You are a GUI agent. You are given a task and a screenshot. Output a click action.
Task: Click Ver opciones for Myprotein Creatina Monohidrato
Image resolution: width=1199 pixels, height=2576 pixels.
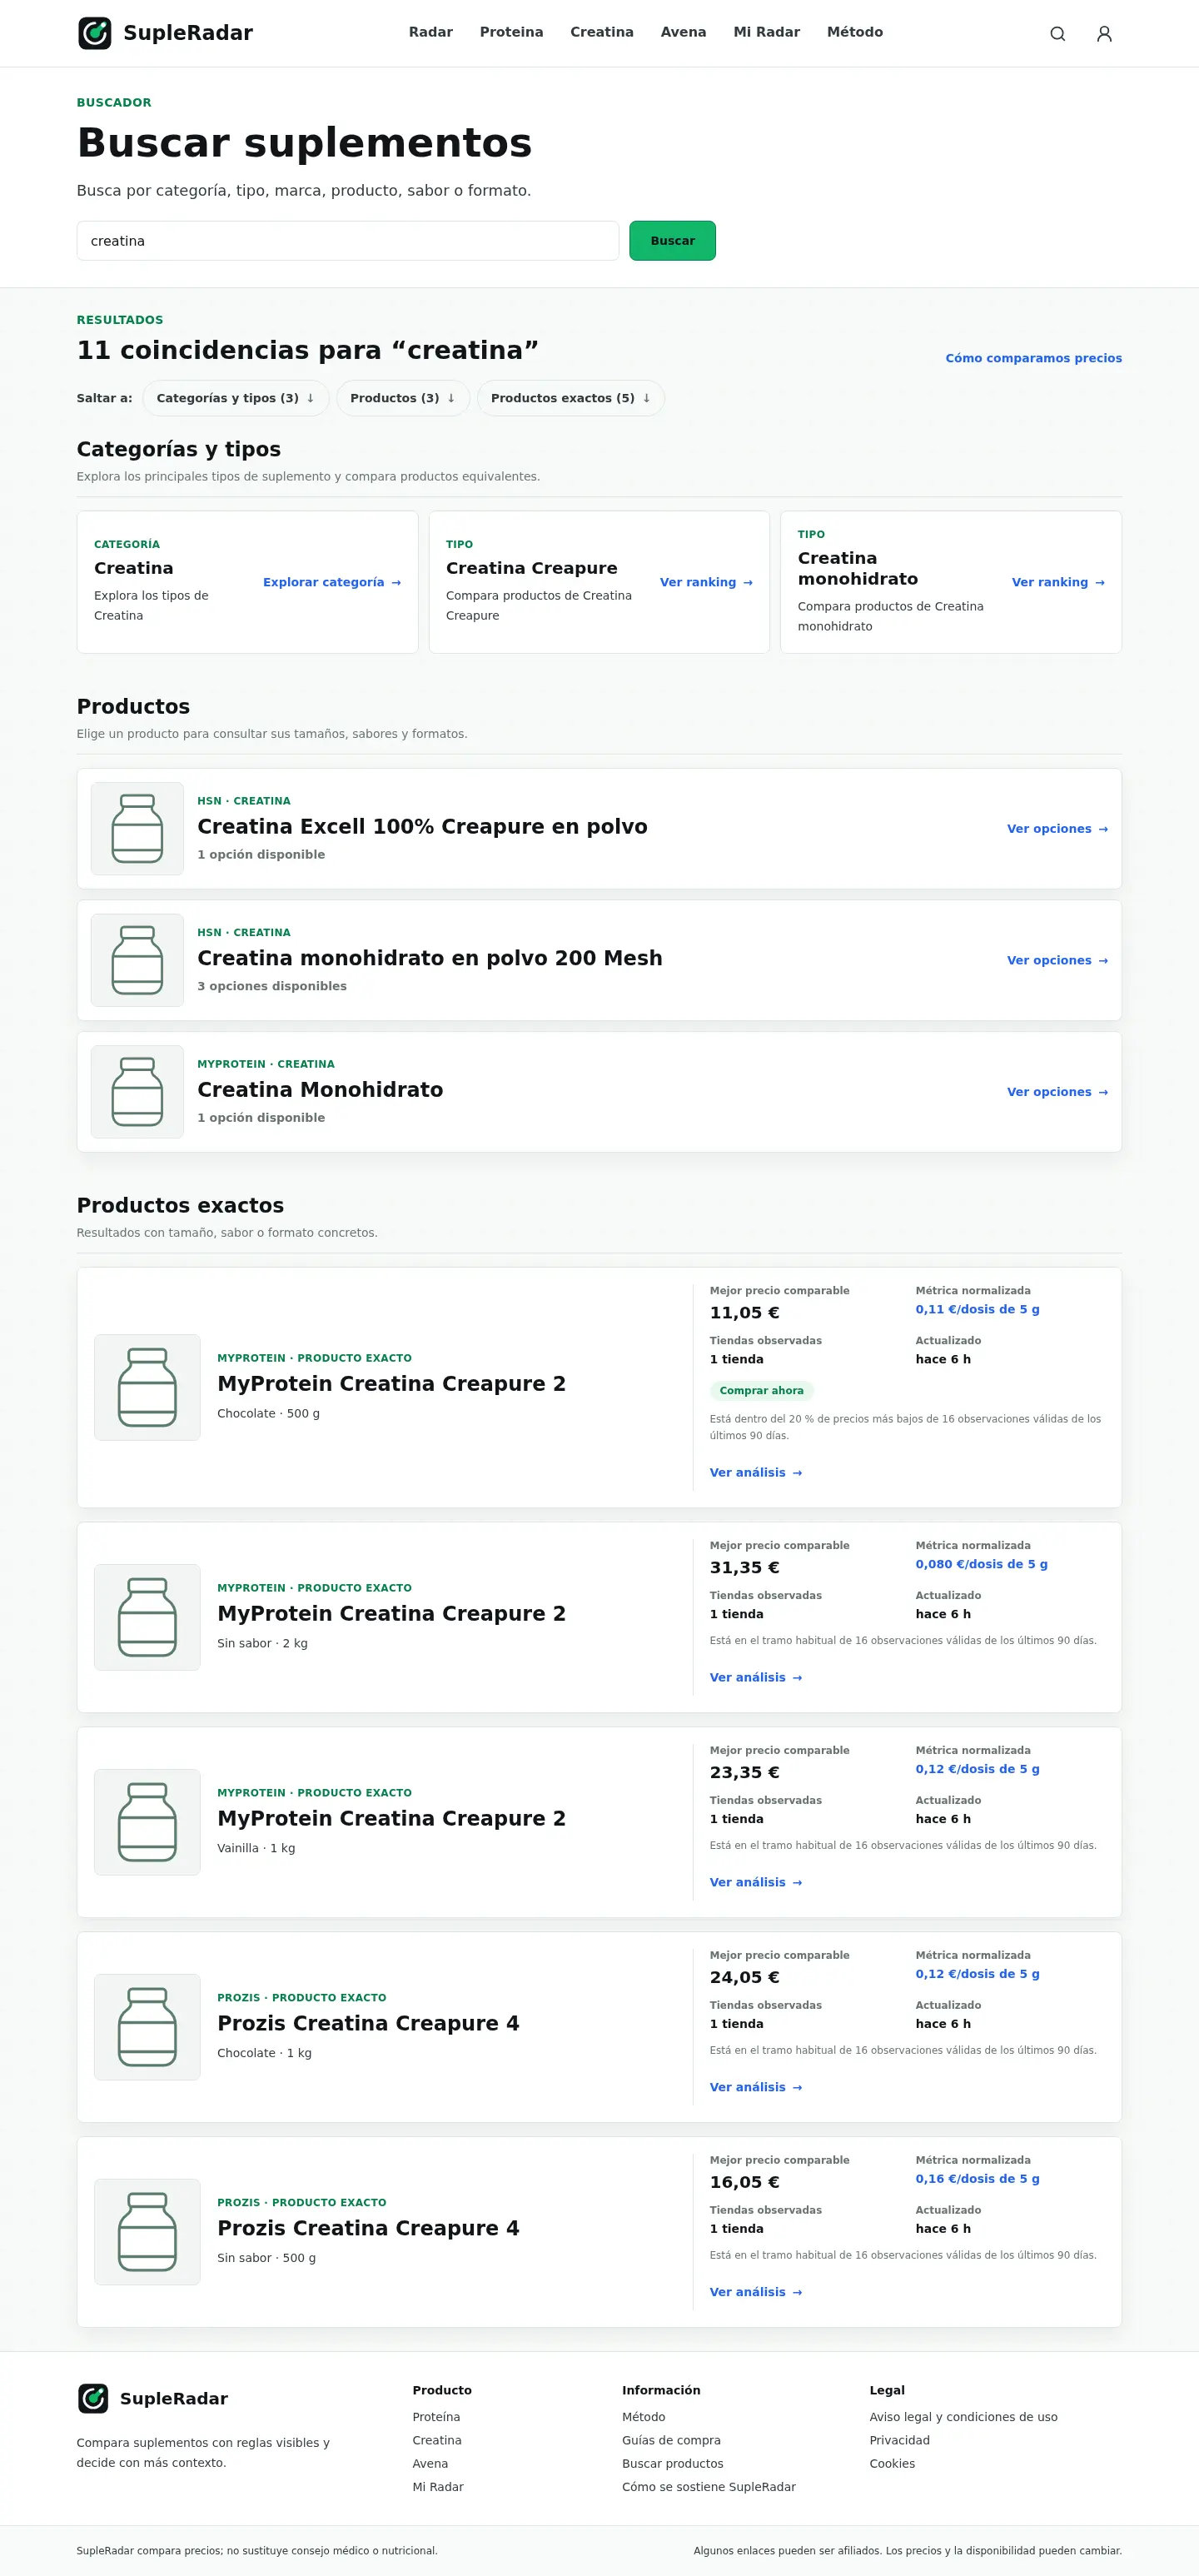pyautogui.click(x=1057, y=1092)
